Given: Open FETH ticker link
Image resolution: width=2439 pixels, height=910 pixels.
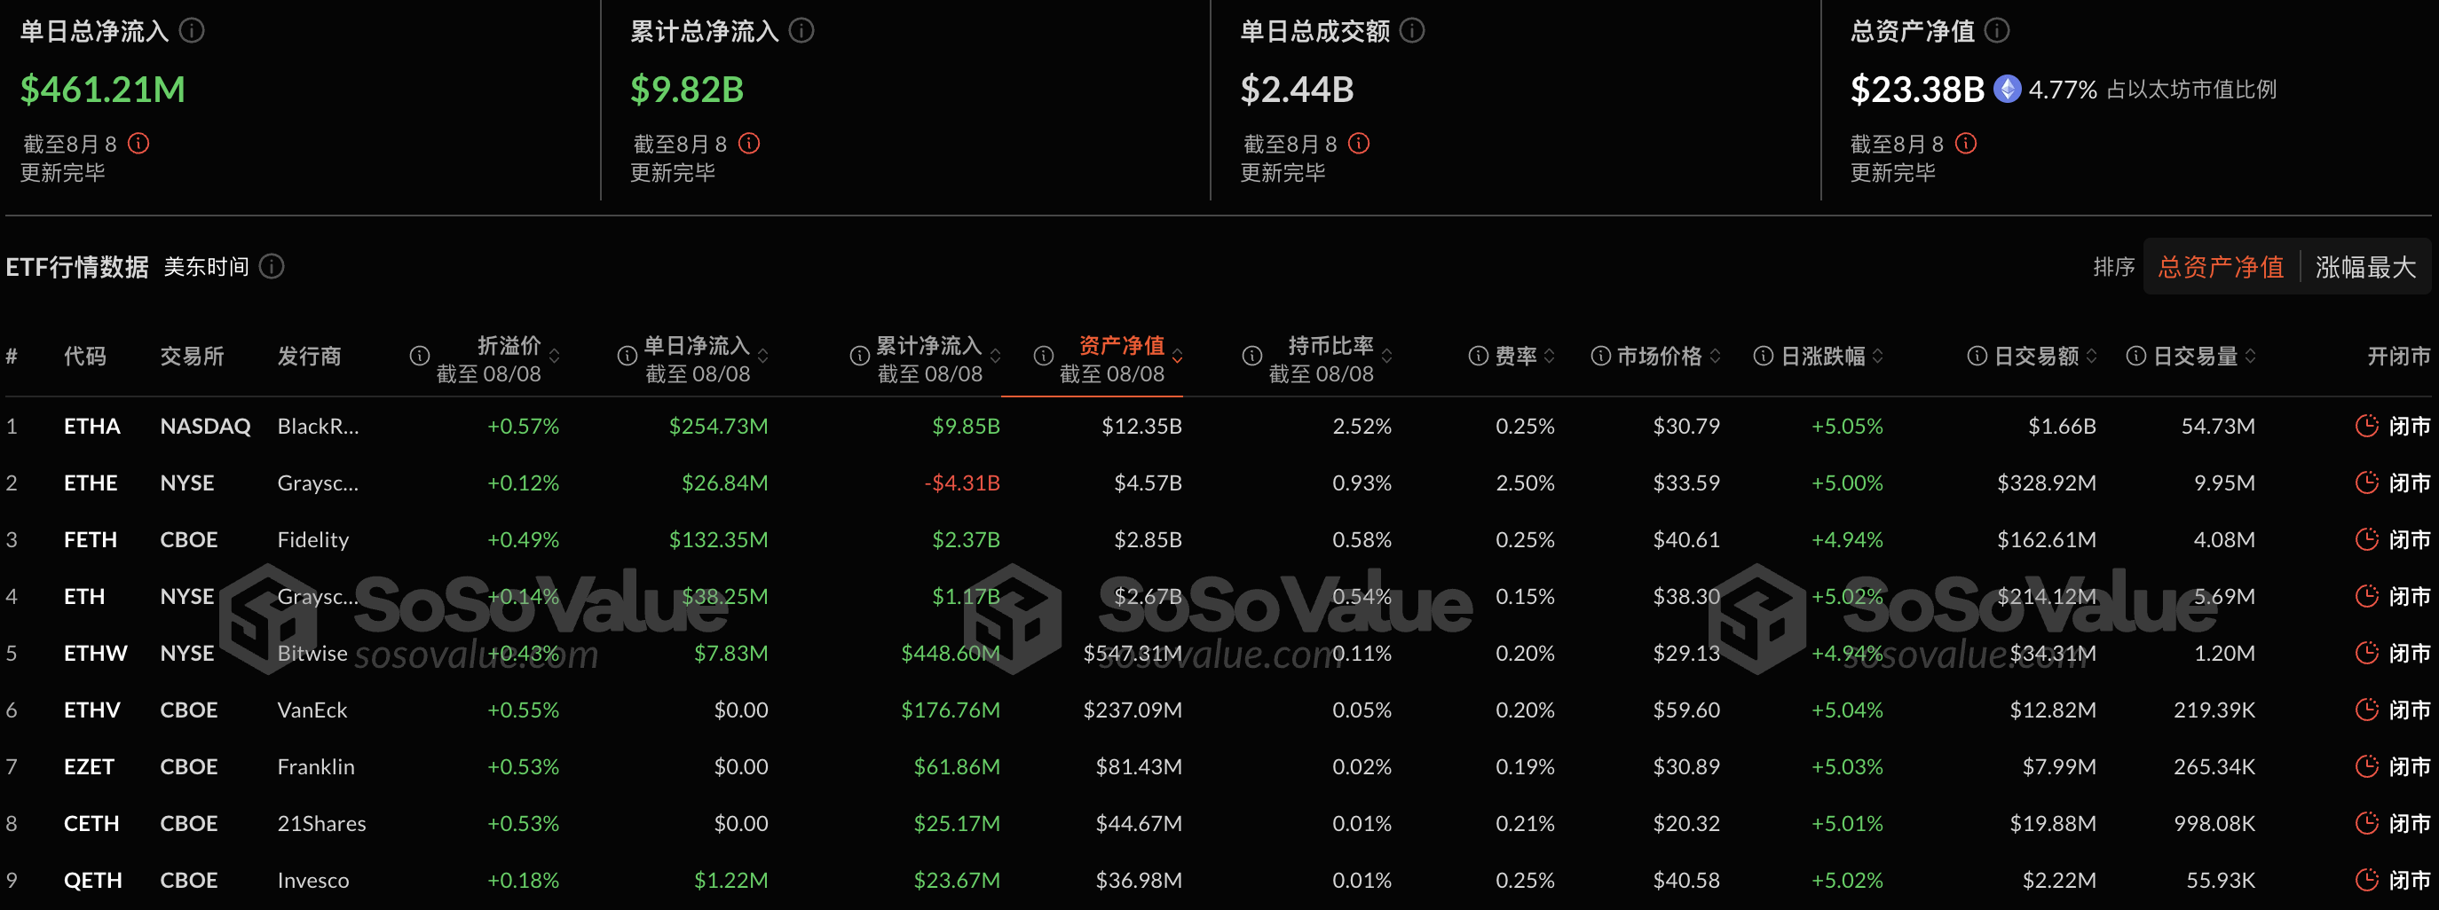Looking at the screenshot, I should coord(91,539).
